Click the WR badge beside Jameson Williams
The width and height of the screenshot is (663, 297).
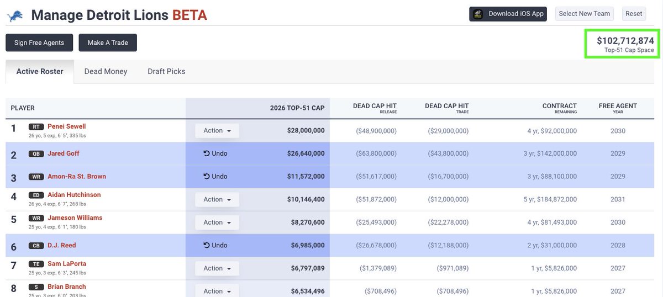(x=36, y=218)
